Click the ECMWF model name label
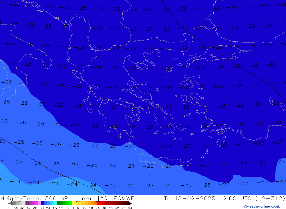Viewport: 286px width, 209px height. tap(124, 198)
